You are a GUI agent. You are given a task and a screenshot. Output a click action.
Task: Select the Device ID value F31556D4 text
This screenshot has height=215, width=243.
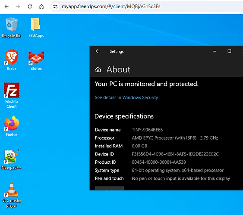[175, 154]
